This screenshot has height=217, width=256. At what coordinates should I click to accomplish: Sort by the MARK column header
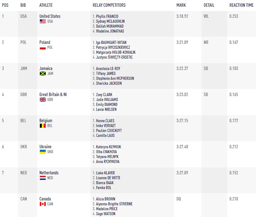(181, 5)
